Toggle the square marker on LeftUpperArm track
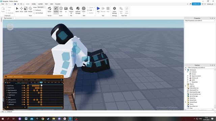This screenshot has height=121, width=216. click(x=24, y=100)
